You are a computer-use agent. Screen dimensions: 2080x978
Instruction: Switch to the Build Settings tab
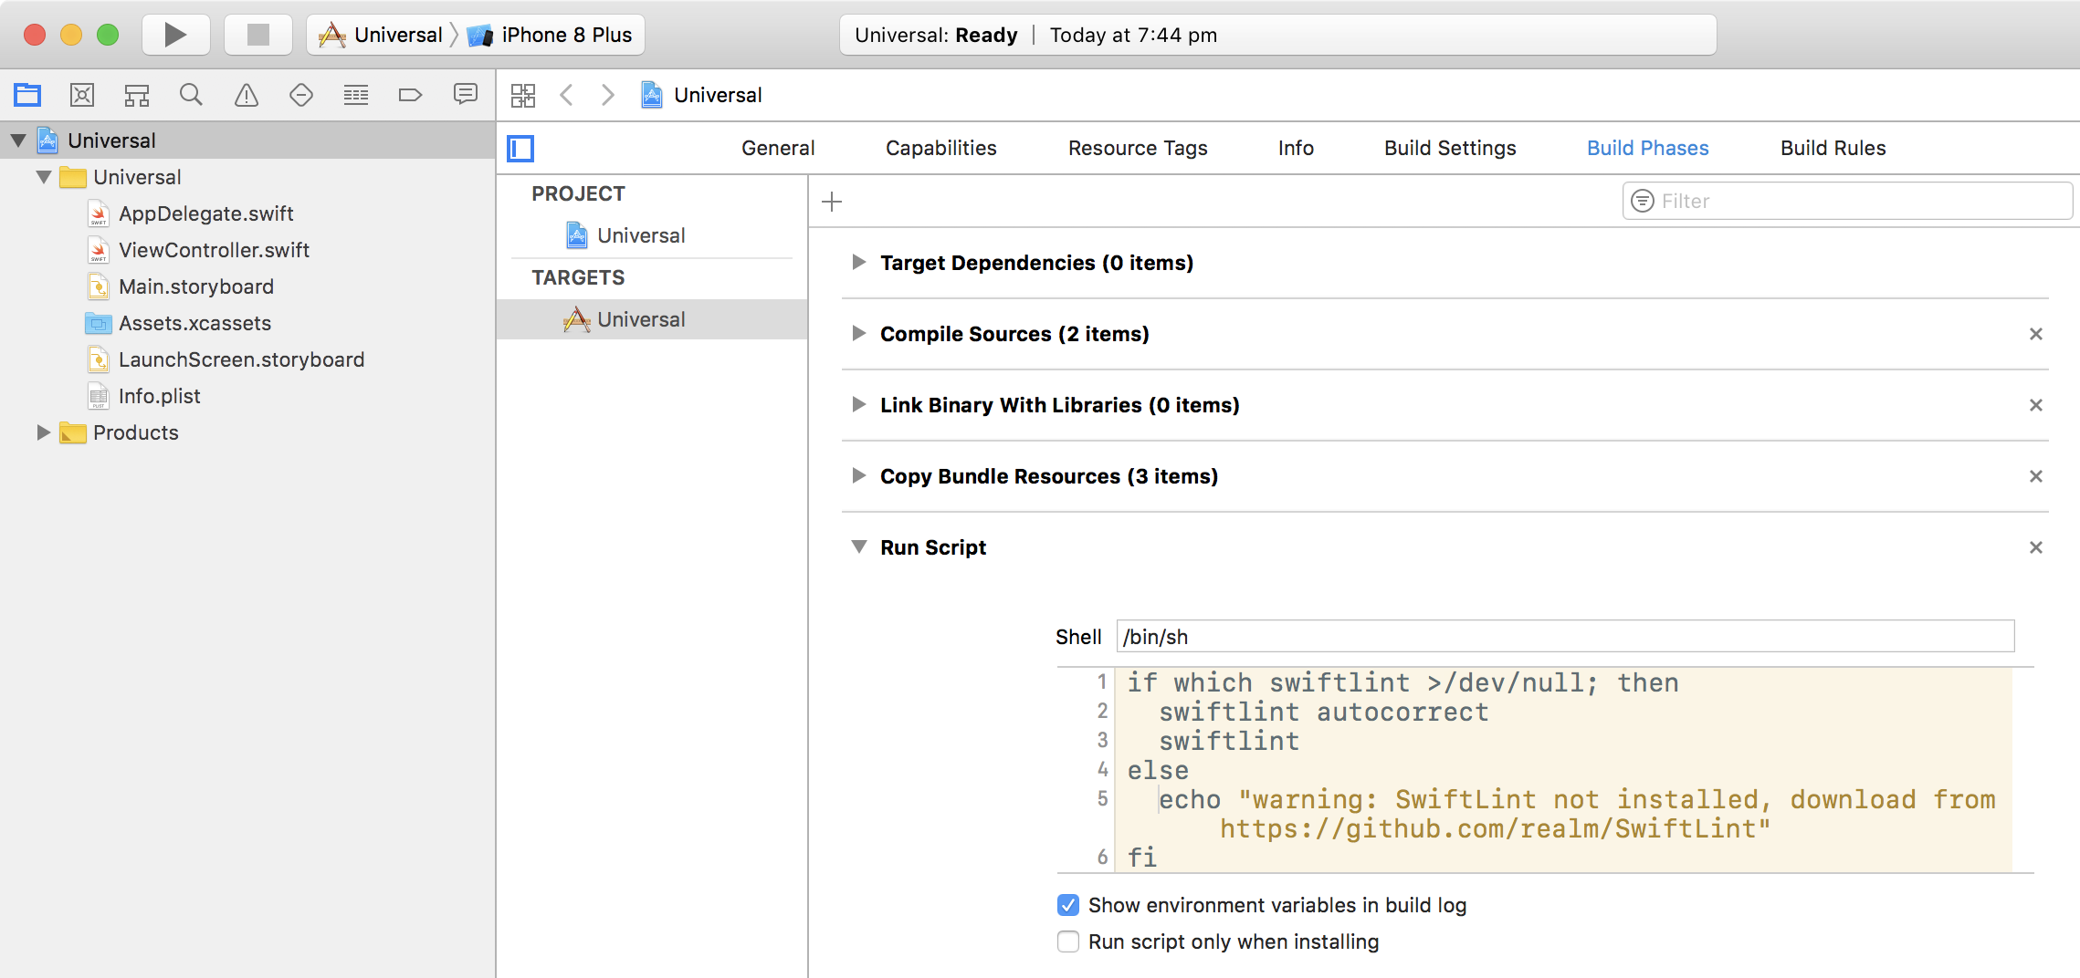1449,148
